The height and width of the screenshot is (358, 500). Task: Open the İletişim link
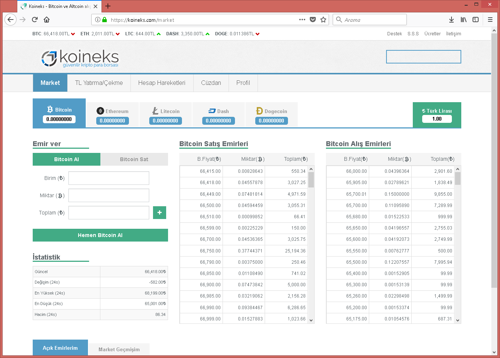(x=453, y=34)
